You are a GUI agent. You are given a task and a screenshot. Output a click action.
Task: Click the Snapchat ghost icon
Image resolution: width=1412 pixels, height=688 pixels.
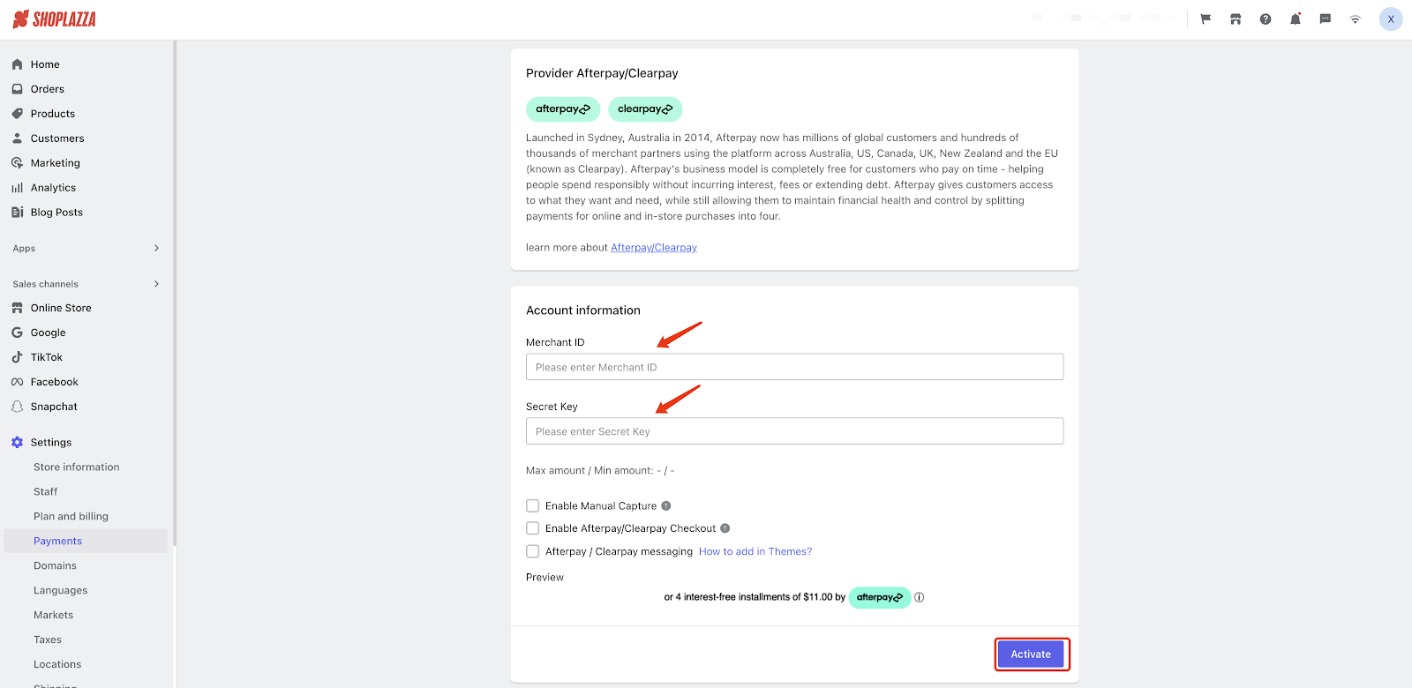pos(17,407)
